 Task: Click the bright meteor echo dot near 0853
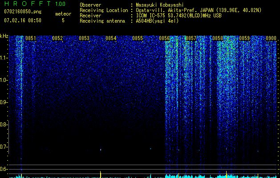tap(101, 150)
